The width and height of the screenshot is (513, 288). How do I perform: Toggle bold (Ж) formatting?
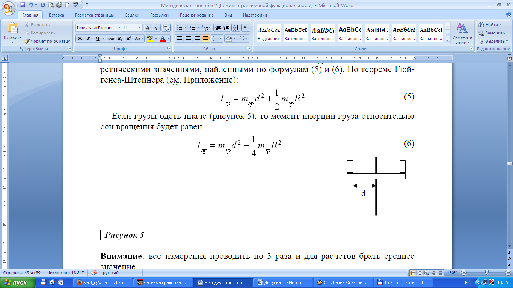tap(80, 39)
